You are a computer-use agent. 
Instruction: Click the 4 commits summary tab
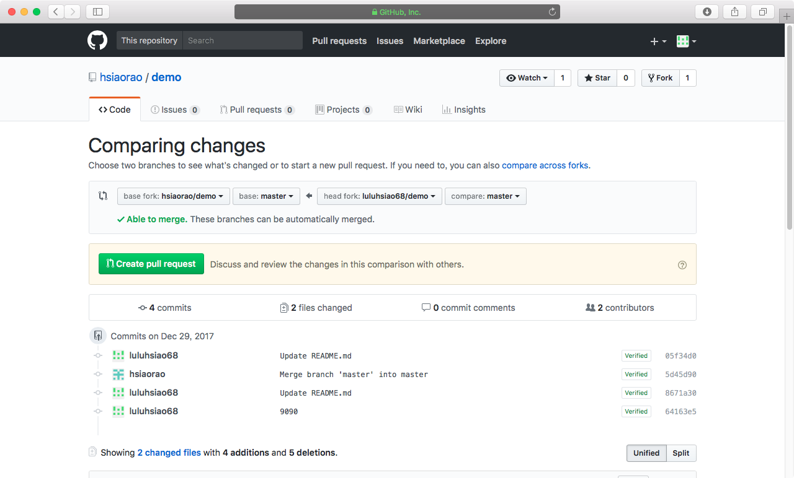(165, 308)
